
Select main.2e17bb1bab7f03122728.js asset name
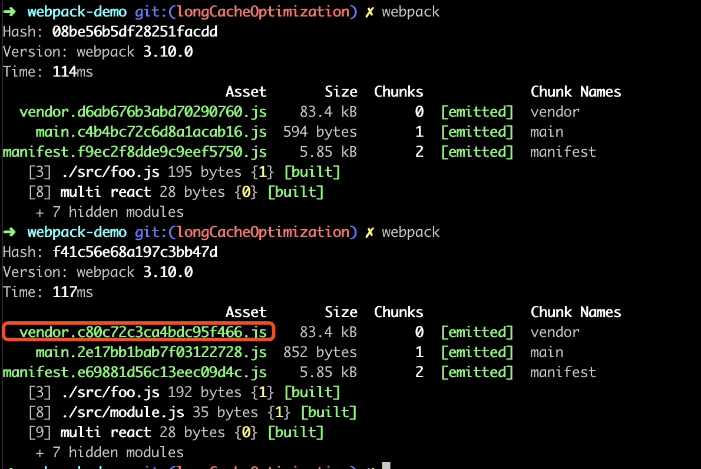click(x=151, y=352)
